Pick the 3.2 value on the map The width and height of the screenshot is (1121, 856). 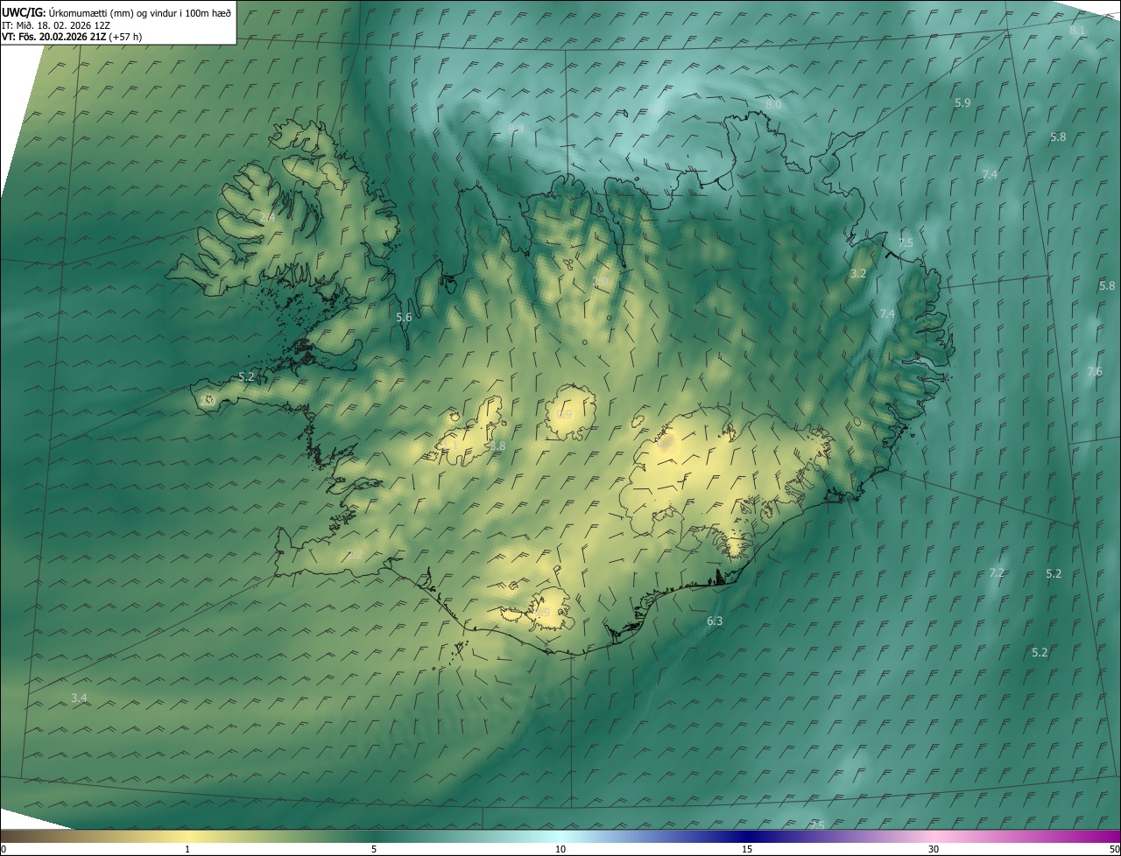(x=858, y=274)
